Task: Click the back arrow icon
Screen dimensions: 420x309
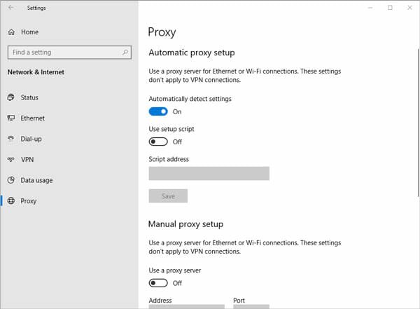Action: pyautogui.click(x=10, y=8)
